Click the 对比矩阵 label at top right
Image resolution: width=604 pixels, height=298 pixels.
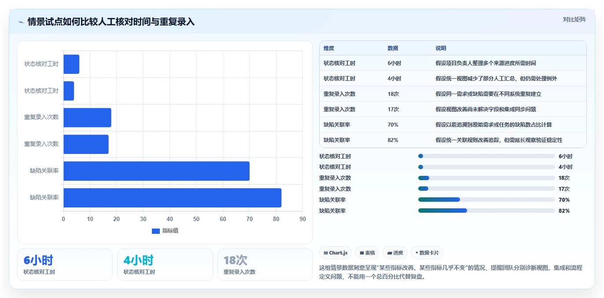(x=575, y=19)
